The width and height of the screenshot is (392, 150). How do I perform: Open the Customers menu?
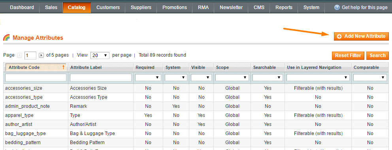pyautogui.click(x=108, y=7)
